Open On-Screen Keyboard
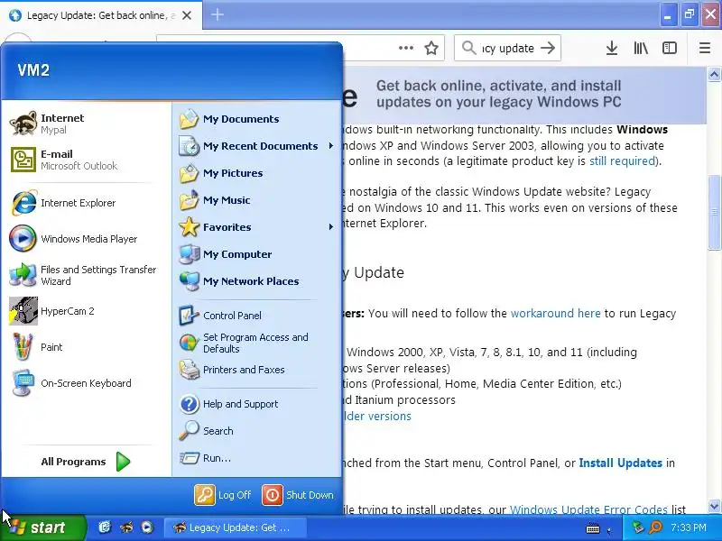The height and width of the screenshot is (541, 722). (85, 383)
